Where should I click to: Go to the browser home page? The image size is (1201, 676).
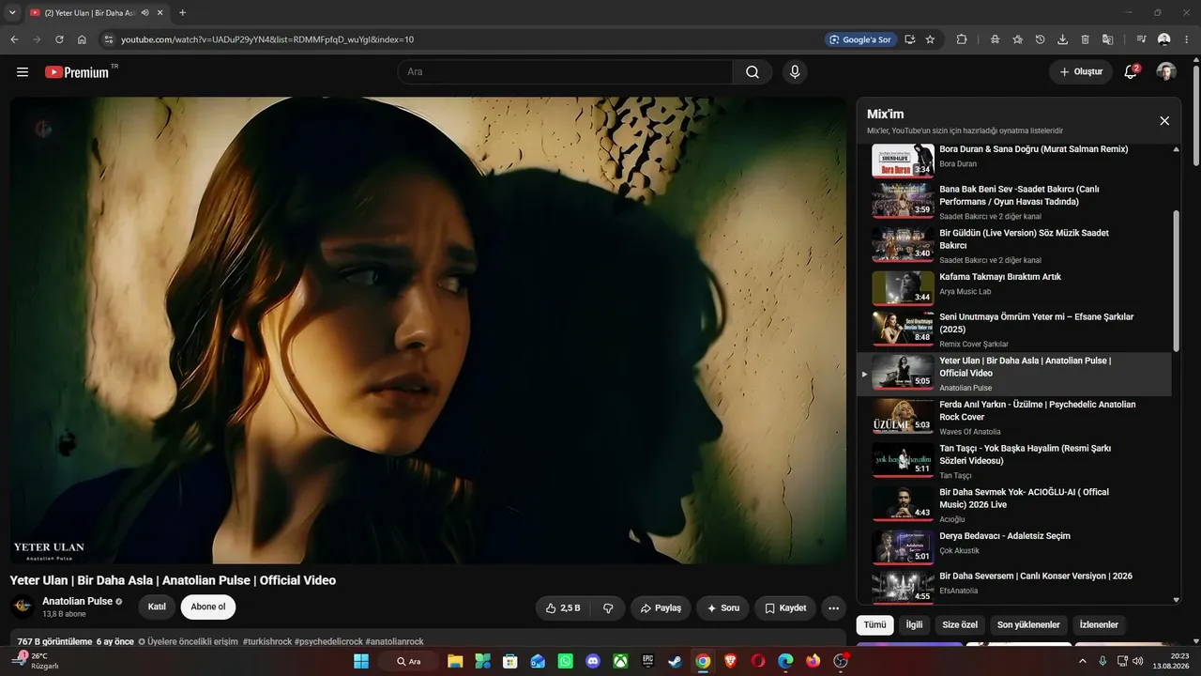[82, 39]
